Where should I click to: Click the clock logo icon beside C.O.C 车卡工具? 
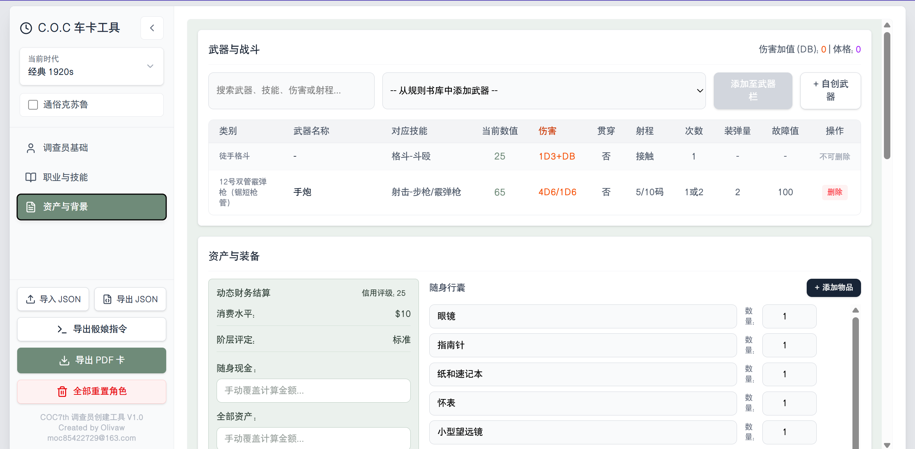26,28
